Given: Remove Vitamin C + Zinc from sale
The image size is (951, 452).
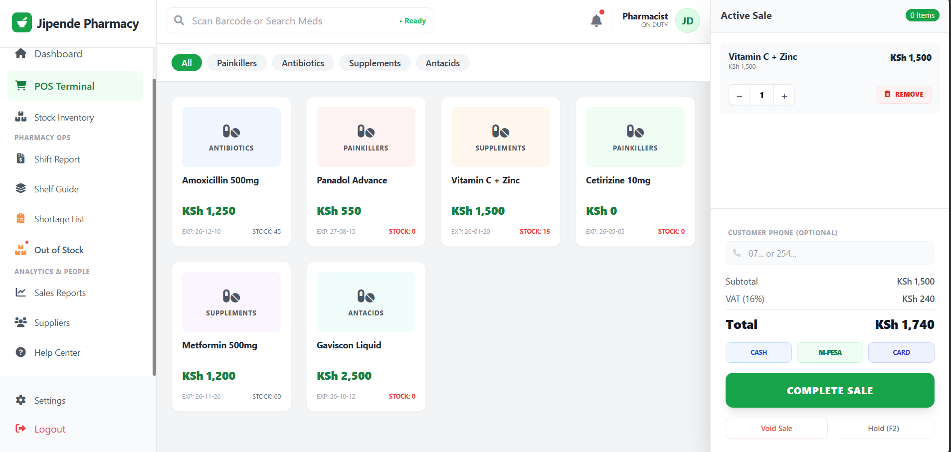Looking at the screenshot, I should [x=904, y=94].
